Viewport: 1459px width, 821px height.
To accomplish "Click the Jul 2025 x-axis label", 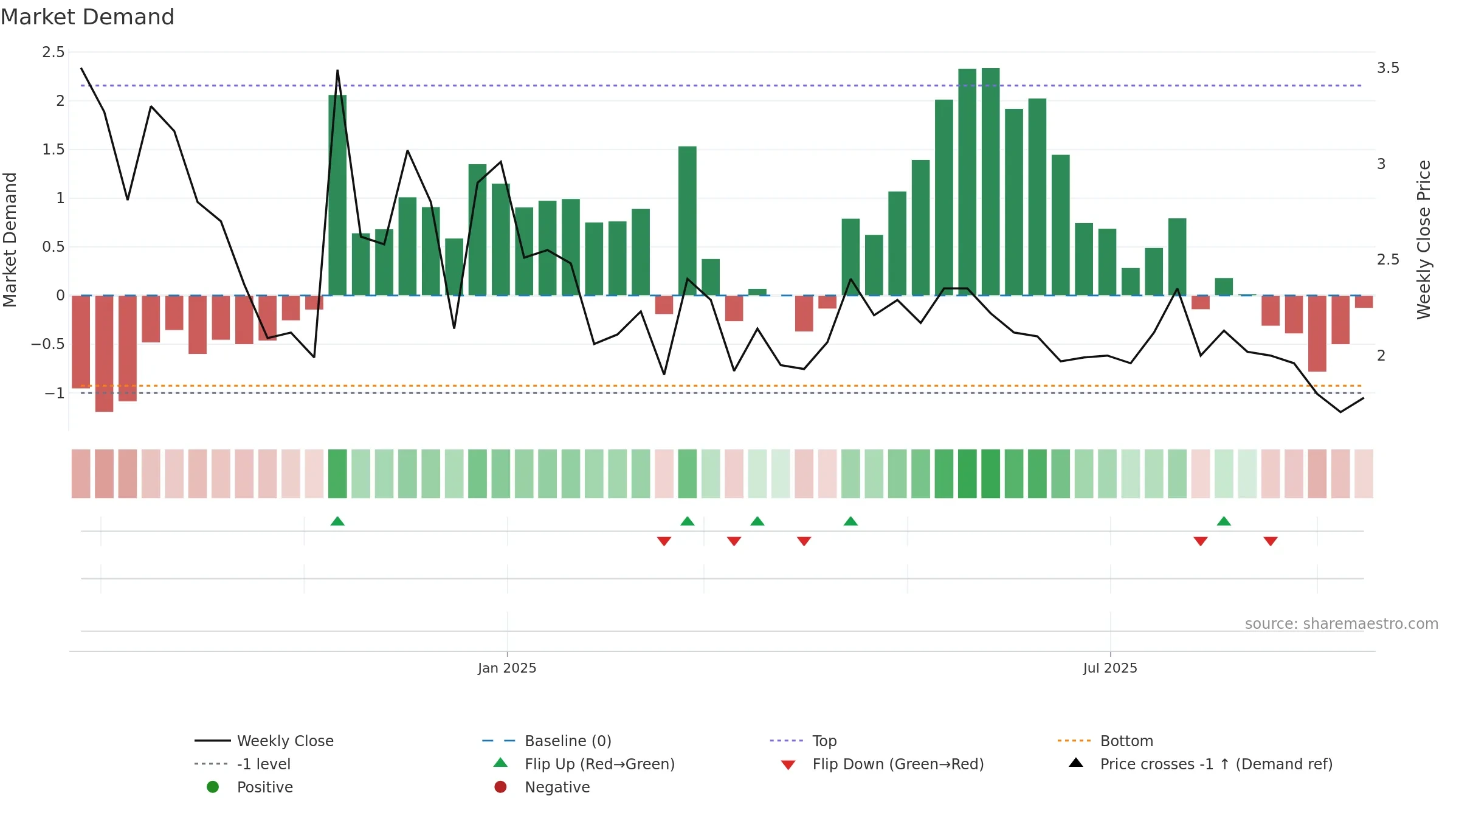I will tap(1110, 668).
